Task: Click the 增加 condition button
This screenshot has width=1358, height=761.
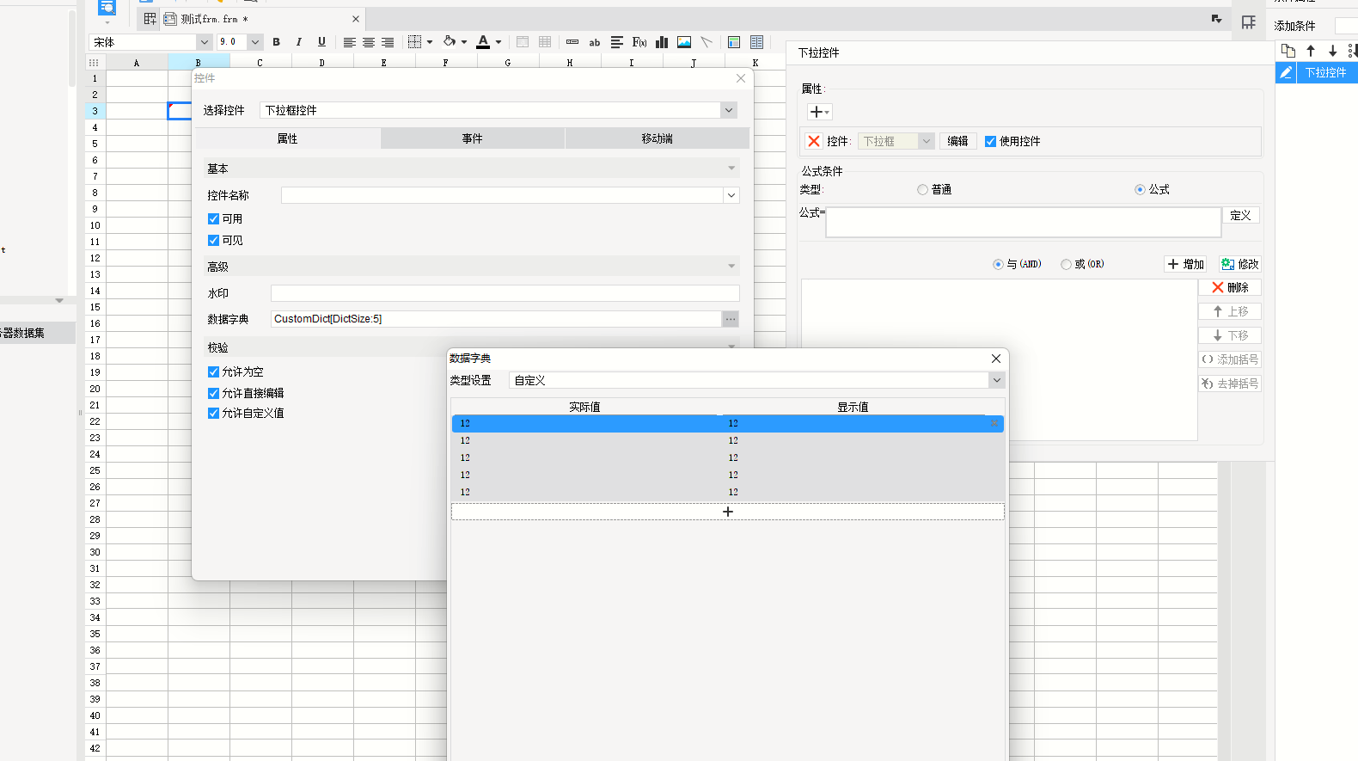Action: pyautogui.click(x=1185, y=264)
